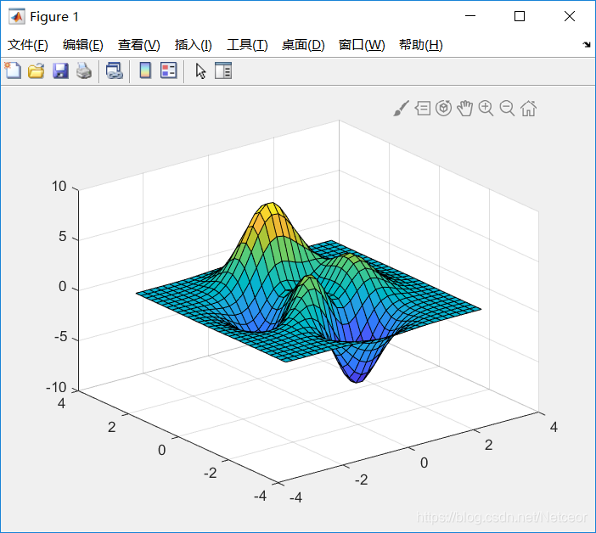The width and height of the screenshot is (596, 533).
Task: Select the Zoom In magnifier tool
Action: (x=486, y=109)
